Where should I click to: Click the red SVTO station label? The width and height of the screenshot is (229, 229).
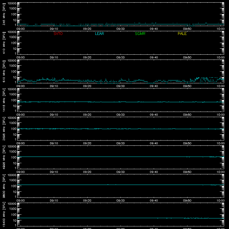click(x=58, y=33)
